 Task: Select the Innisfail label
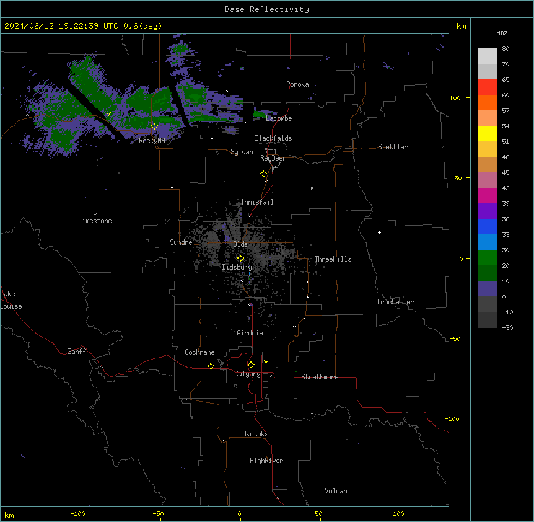pos(257,202)
